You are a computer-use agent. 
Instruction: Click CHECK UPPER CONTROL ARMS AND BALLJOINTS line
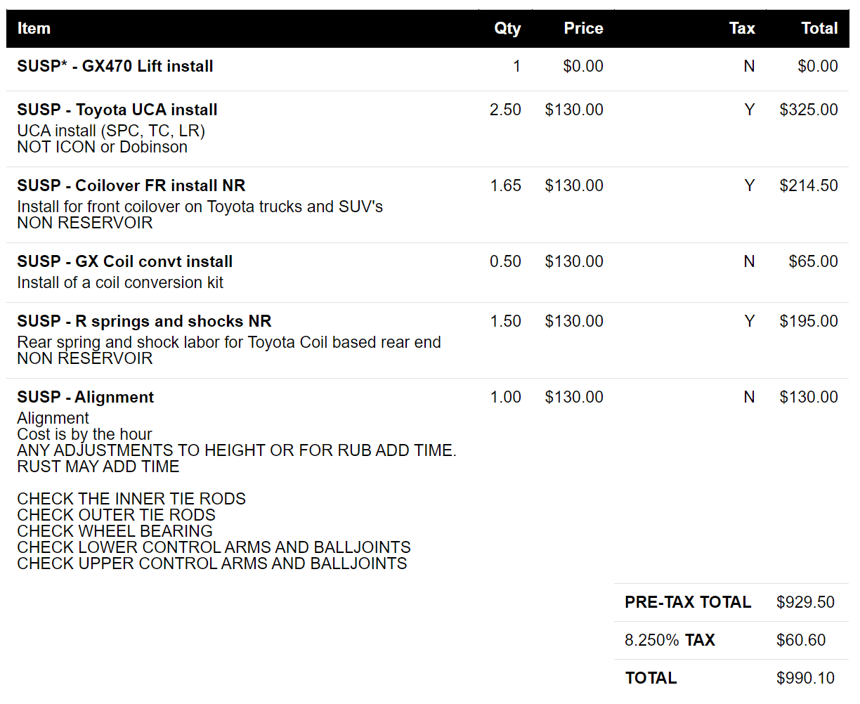212,563
